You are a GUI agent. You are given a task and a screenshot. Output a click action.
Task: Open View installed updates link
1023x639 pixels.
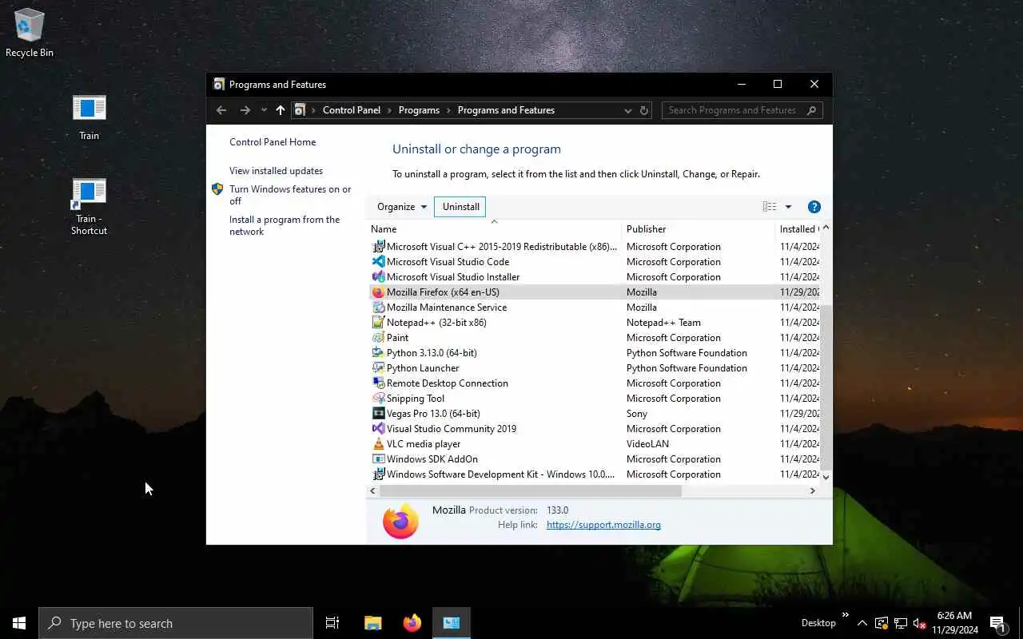(x=276, y=171)
